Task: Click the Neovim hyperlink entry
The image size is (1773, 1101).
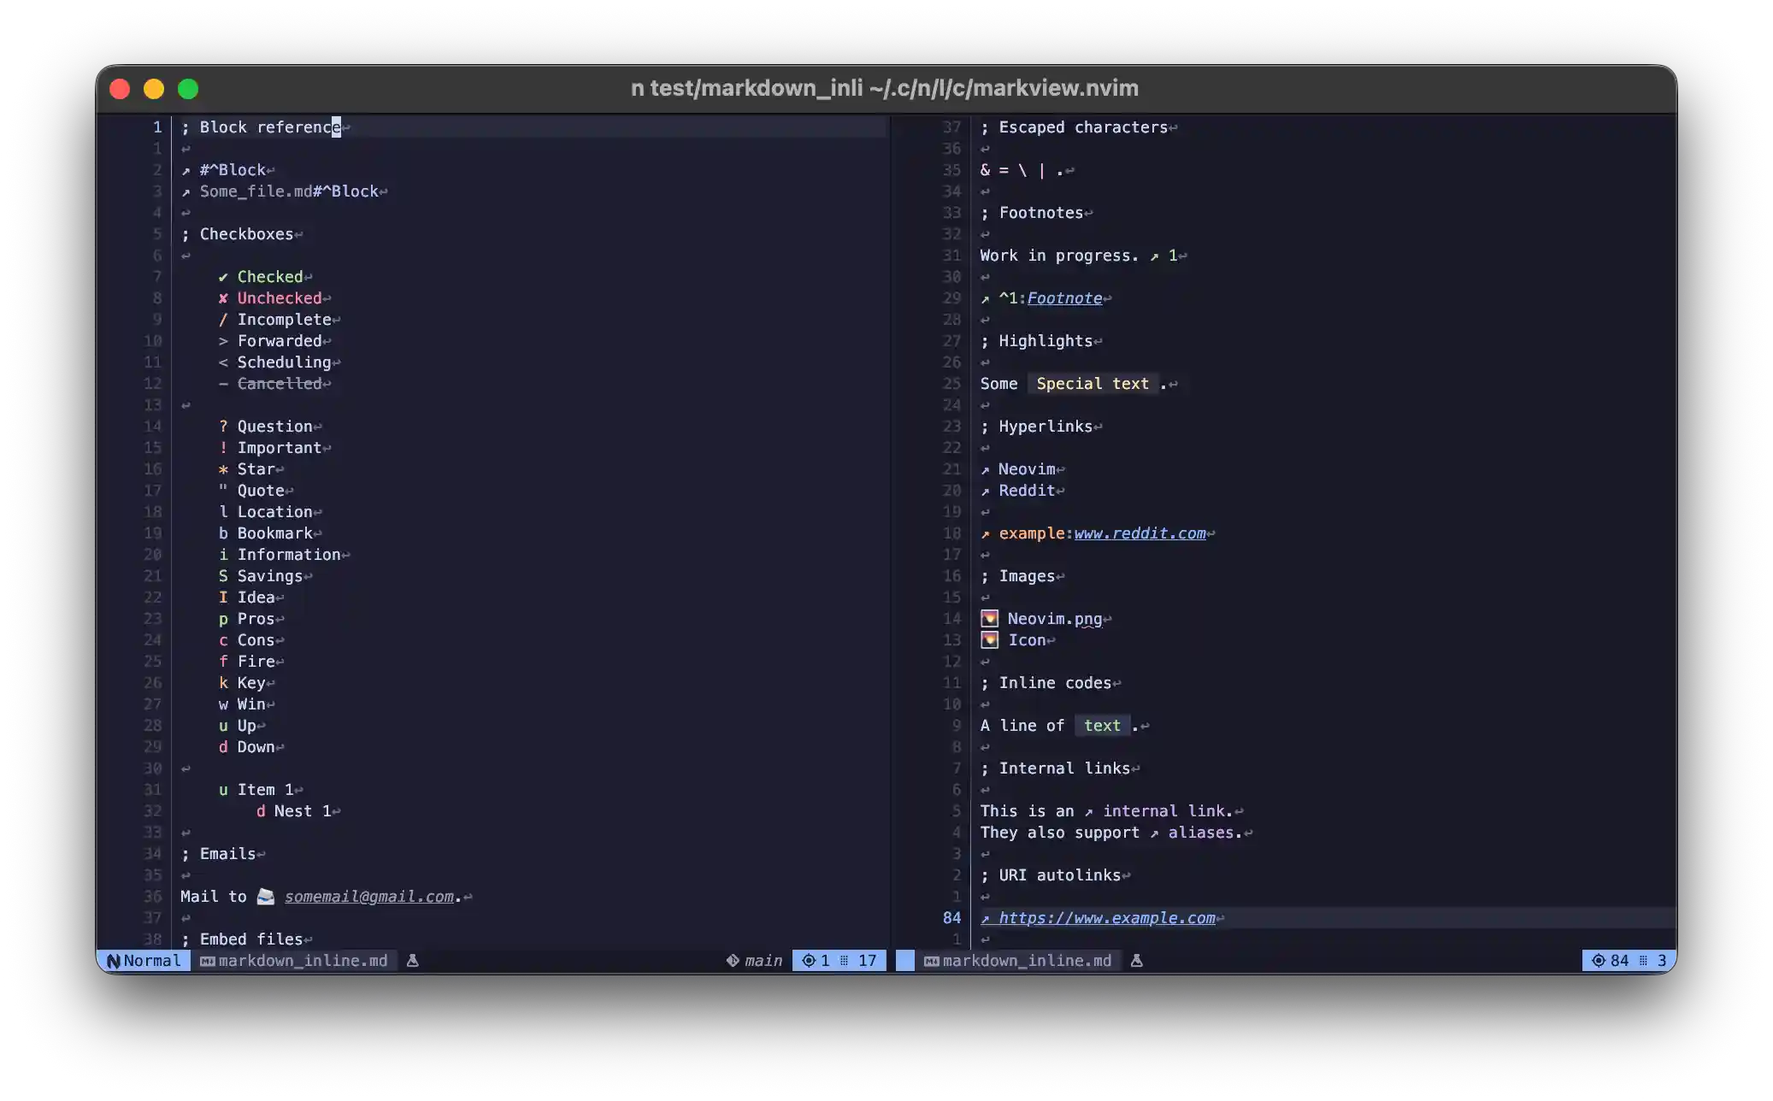Action: pos(1026,469)
